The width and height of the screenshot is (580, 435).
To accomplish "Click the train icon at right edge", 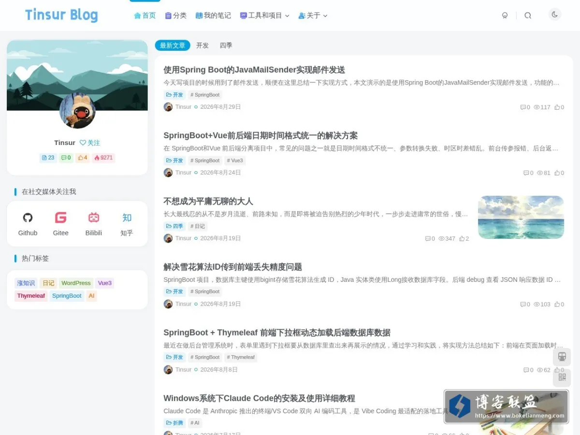I will [562, 357].
